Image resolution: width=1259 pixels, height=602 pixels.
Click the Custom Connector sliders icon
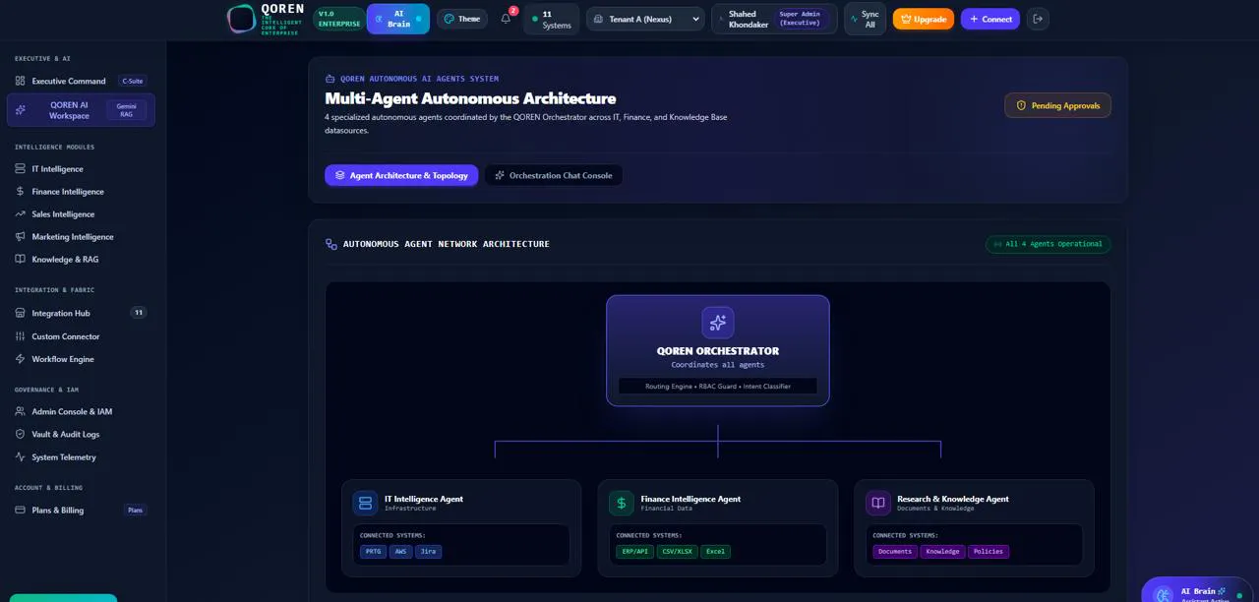tap(21, 336)
